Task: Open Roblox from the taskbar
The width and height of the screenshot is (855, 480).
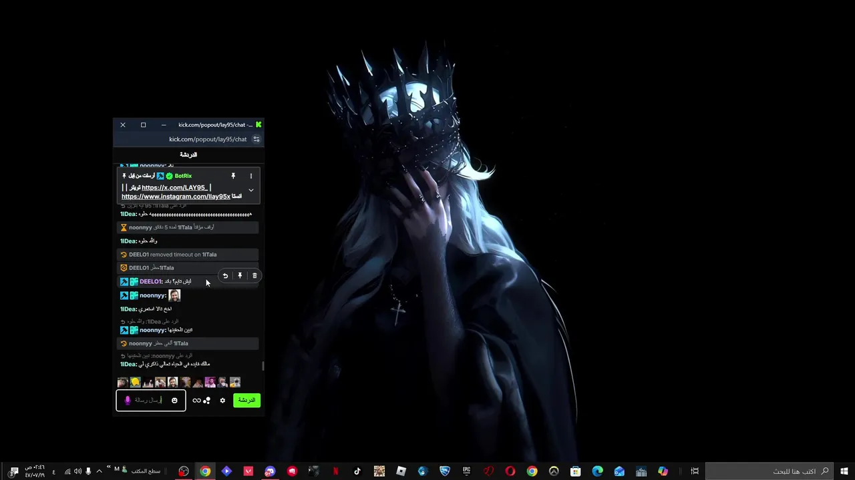Action: point(401,471)
